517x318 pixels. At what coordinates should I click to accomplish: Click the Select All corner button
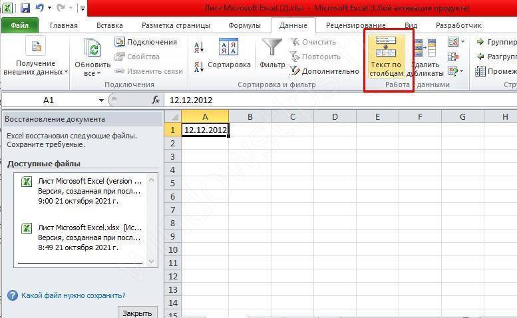tap(172, 116)
